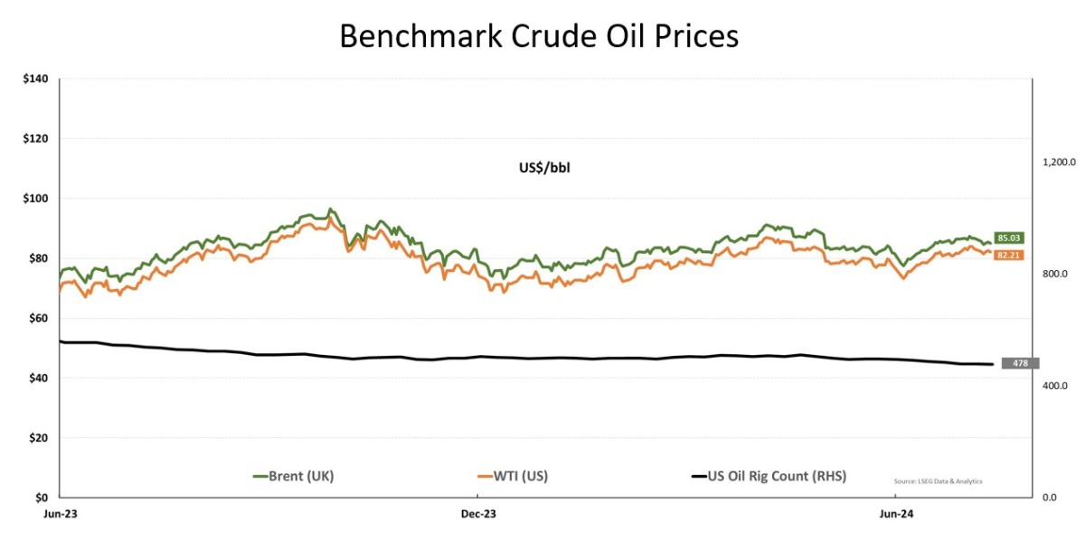The width and height of the screenshot is (1085, 541).
Task: Select the $140 left axis label
Action: [37, 79]
